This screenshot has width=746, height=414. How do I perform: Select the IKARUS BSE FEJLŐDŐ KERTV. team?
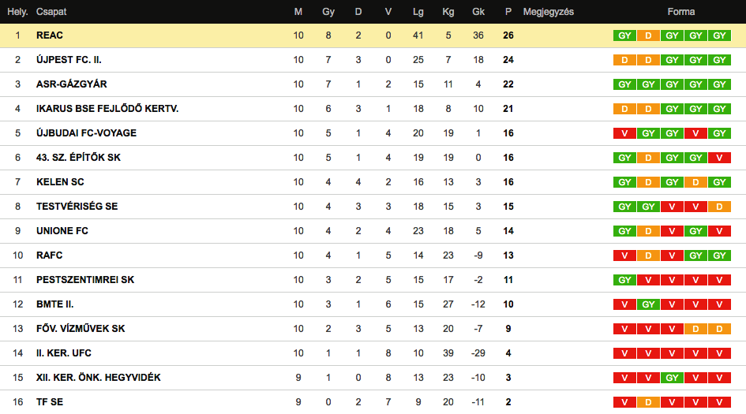107,109
